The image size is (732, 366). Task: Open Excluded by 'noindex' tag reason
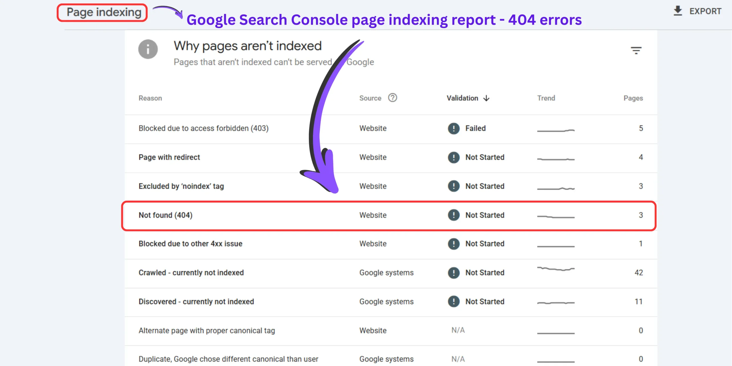click(181, 186)
